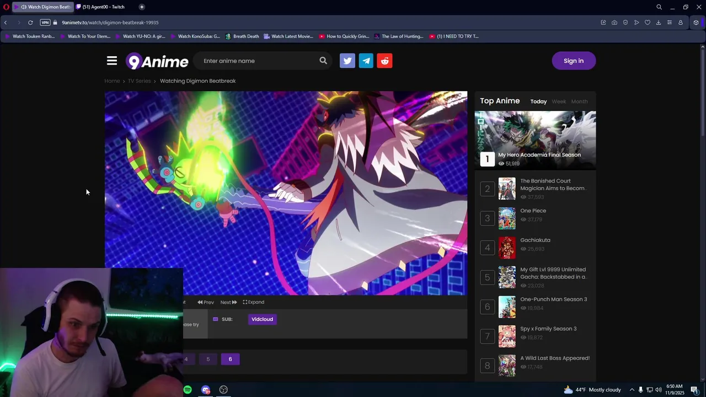706x397 pixels.
Task: Open the Opera account profile icon
Action: [x=681, y=23]
